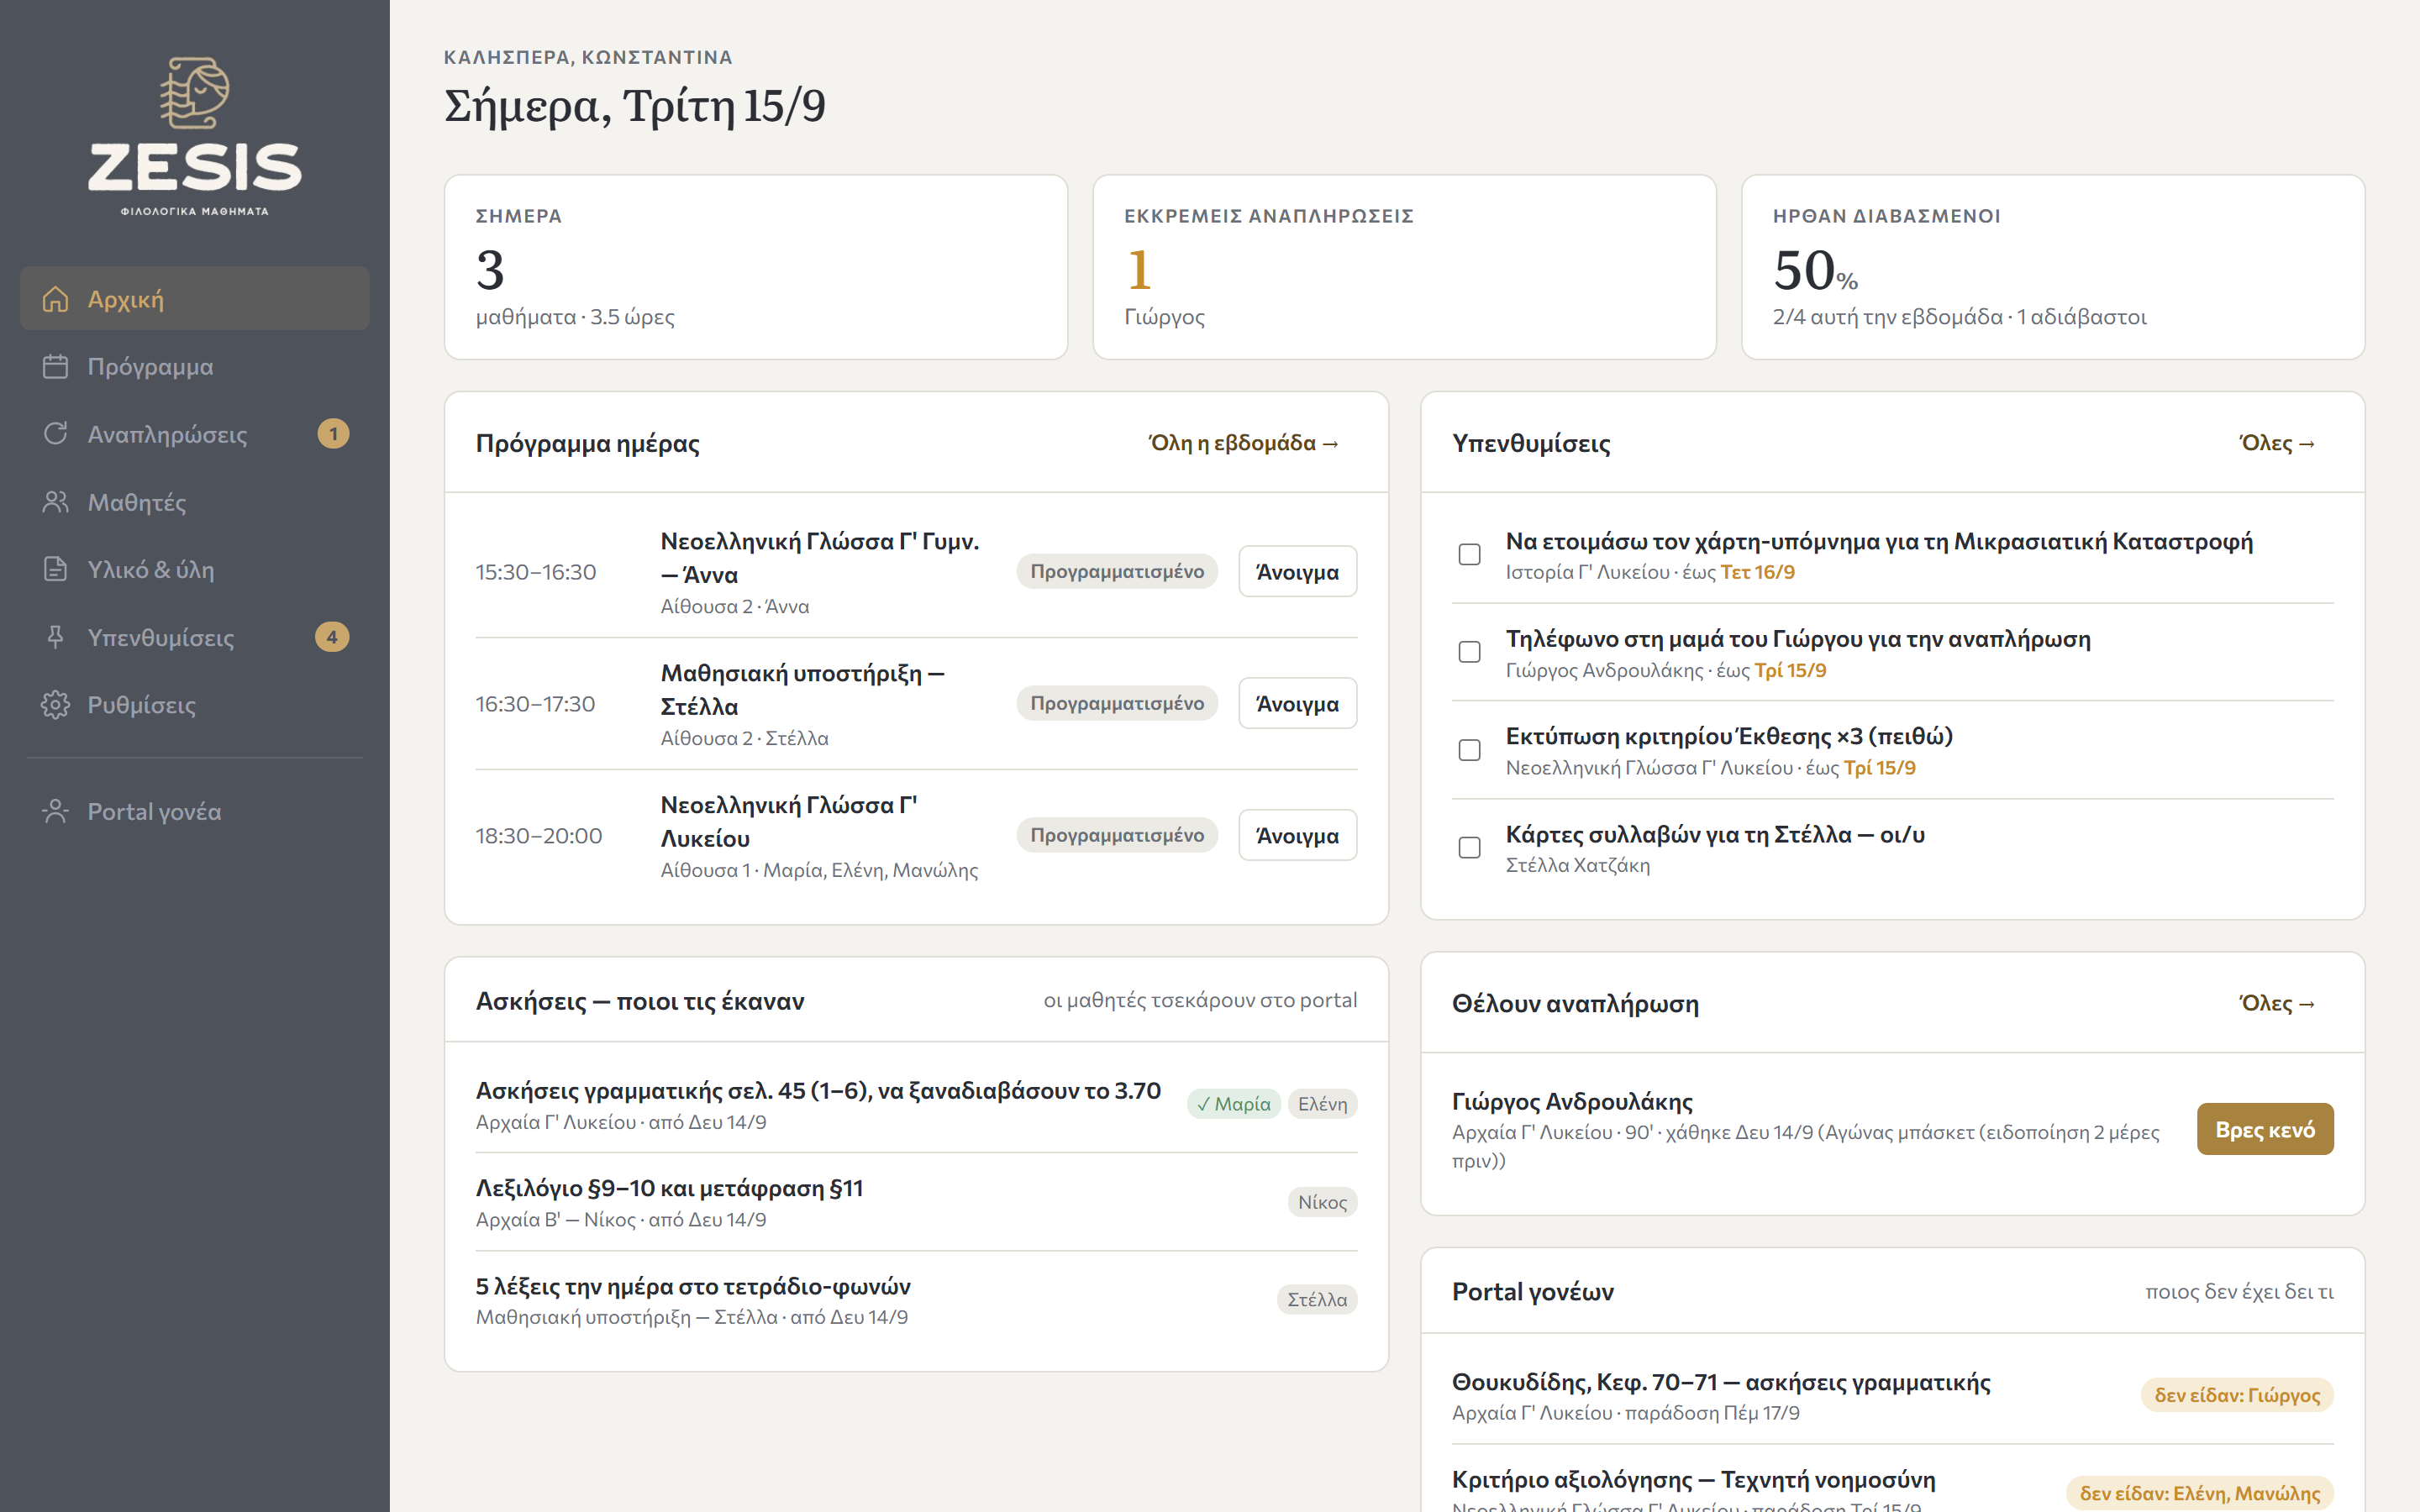
Task: Click the Ελένη student tag
Action: click(x=1322, y=1104)
